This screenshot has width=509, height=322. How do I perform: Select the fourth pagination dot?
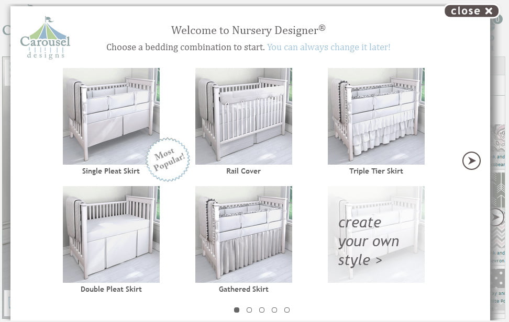point(274,310)
